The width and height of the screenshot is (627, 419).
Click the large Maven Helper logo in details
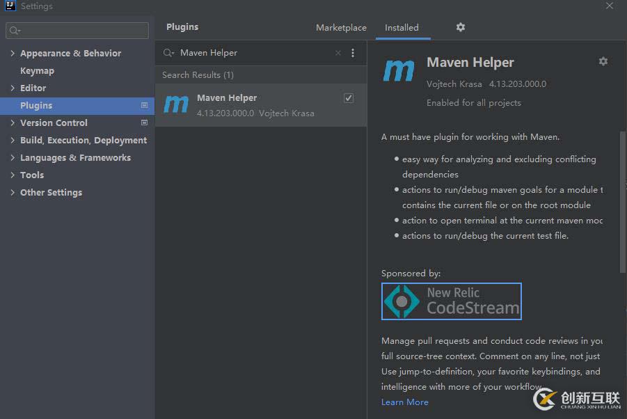coord(399,70)
